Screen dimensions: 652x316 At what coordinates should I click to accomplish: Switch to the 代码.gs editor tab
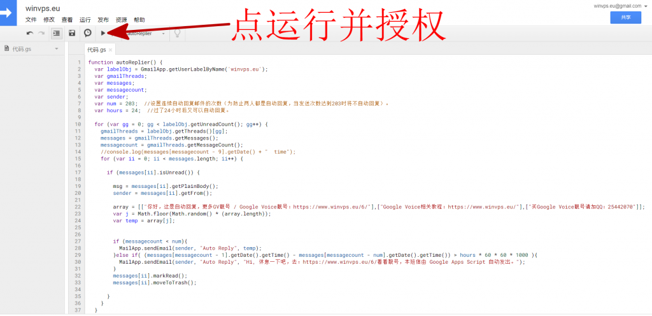(x=97, y=50)
